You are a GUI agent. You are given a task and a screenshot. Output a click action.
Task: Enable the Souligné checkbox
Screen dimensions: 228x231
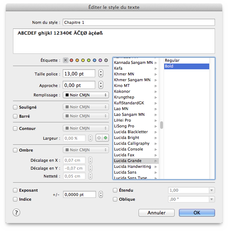coord(15,107)
